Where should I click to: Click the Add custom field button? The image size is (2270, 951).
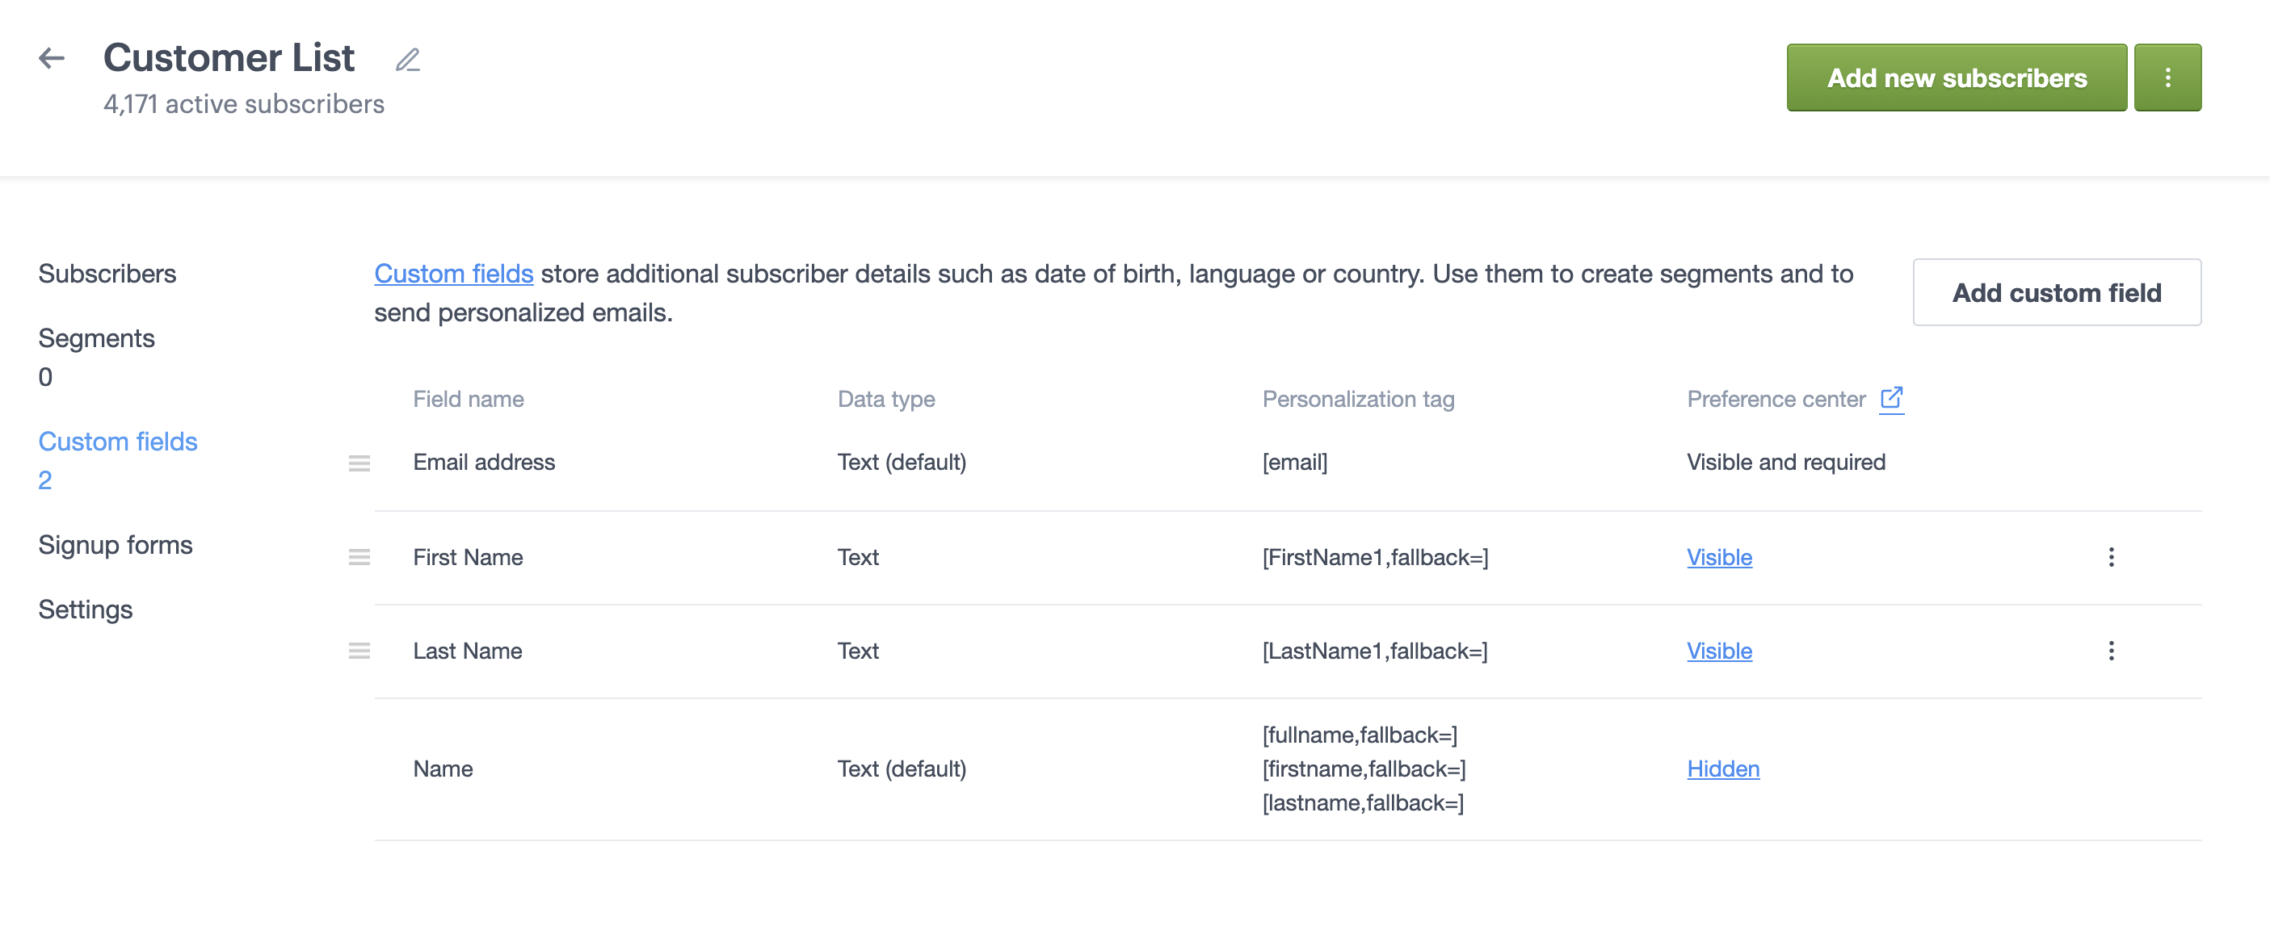click(x=2057, y=291)
